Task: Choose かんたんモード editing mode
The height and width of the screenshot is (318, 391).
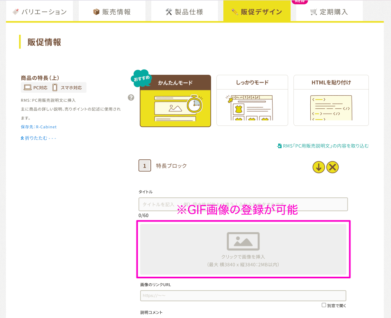Action: point(175,101)
